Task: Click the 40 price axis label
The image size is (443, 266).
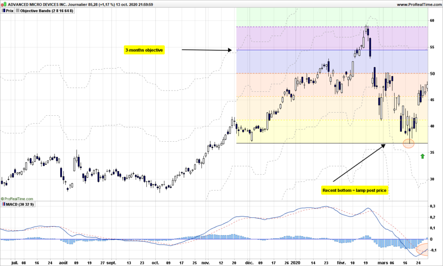Action: pos(432,126)
